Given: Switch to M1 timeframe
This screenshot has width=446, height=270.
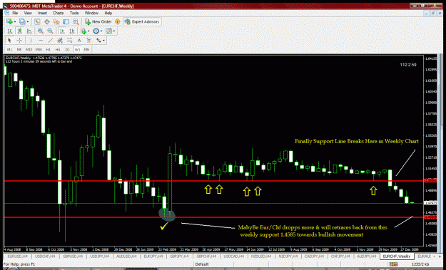Looking at the screenshot, I should click(10, 49).
